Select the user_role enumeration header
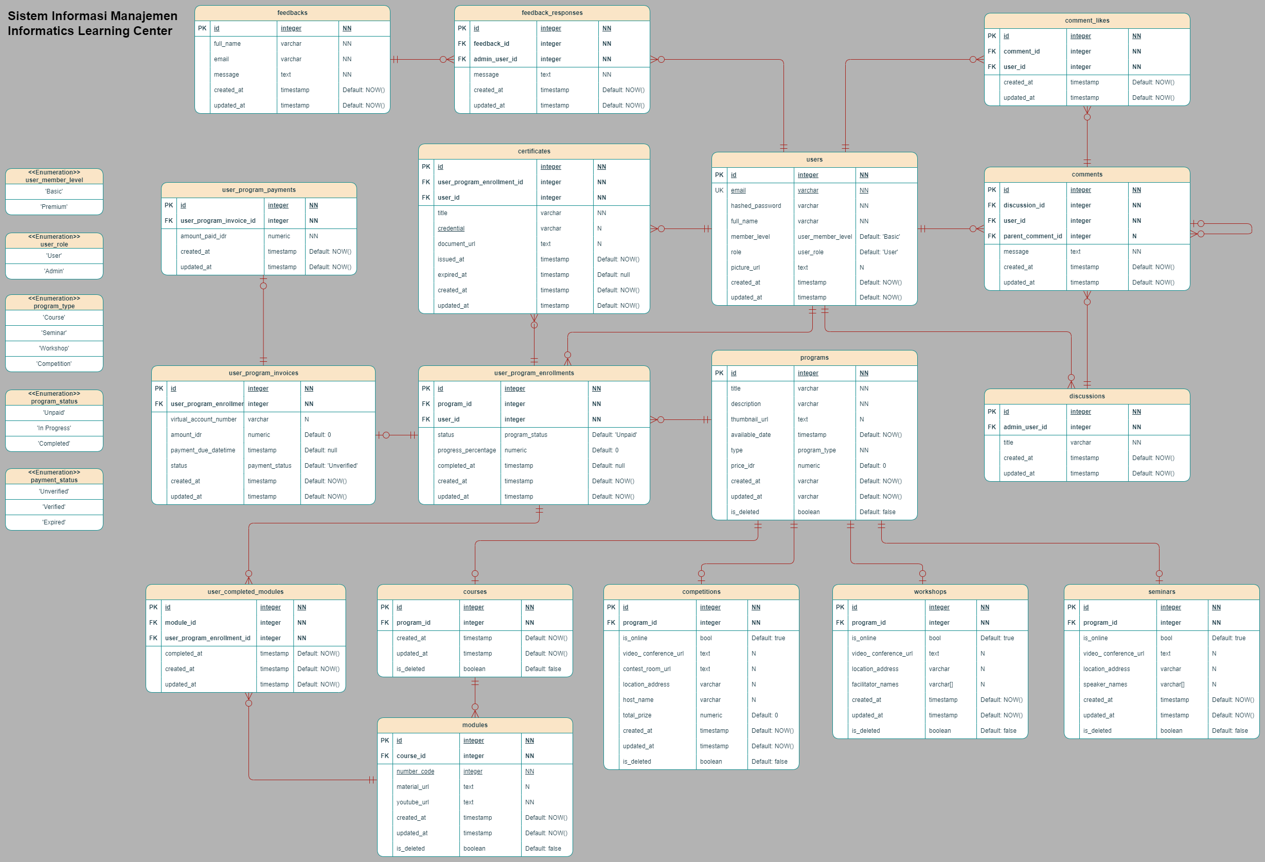Screen dimensions: 1265x862 pyautogui.click(x=54, y=241)
